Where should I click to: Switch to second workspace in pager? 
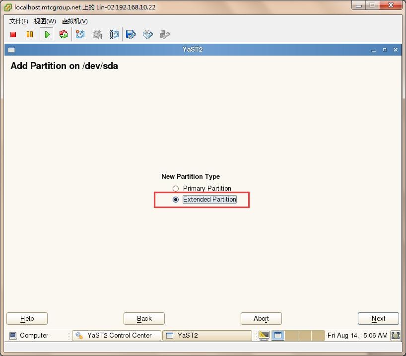[x=291, y=336]
